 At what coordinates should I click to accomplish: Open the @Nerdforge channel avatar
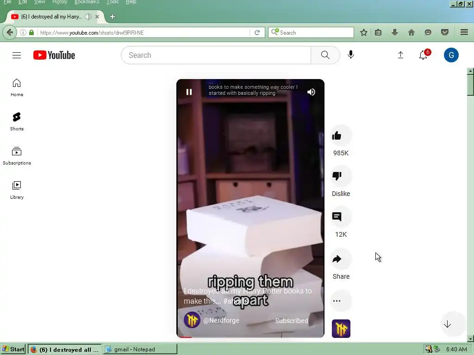click(192, 320)
